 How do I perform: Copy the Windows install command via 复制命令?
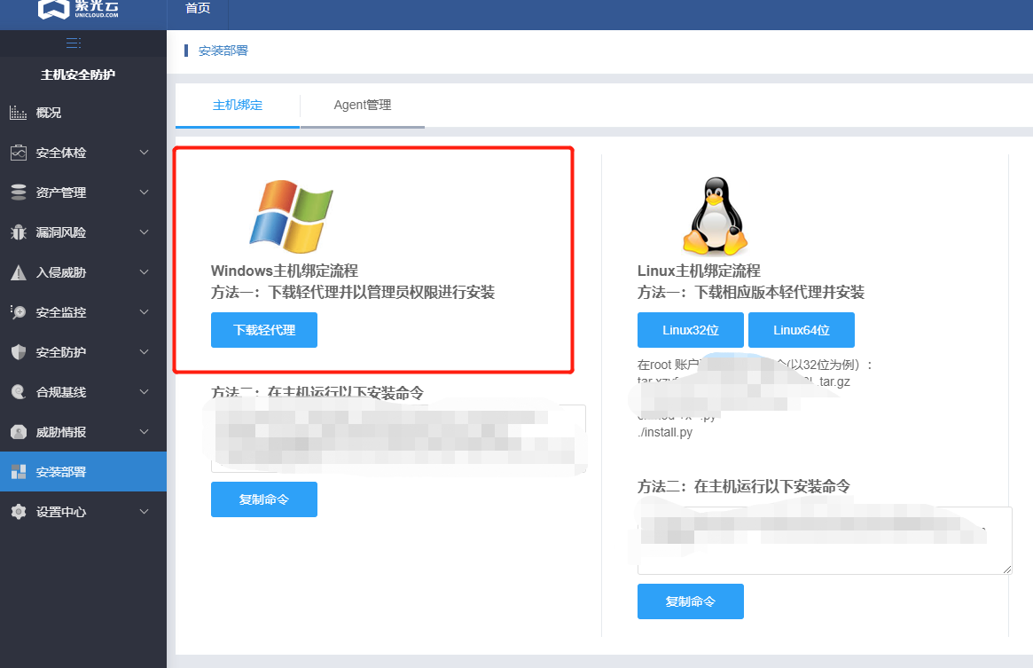[264, 499]
